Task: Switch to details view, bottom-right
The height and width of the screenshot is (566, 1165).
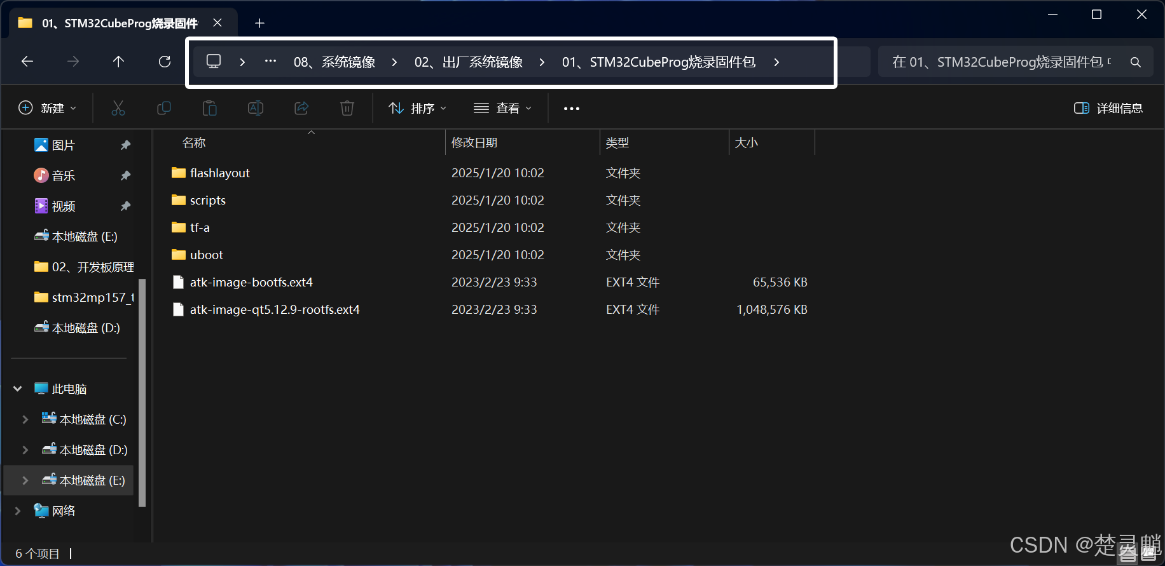Action: click(1128, 555)
